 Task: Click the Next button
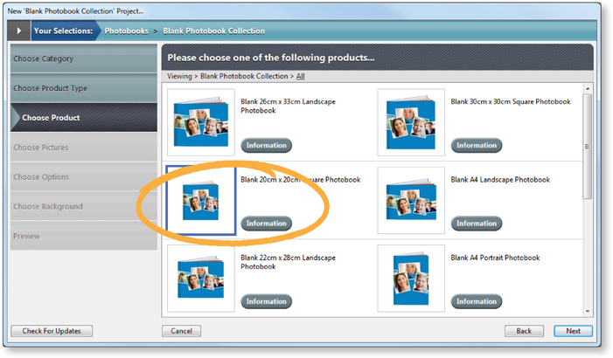coord(573,332)
